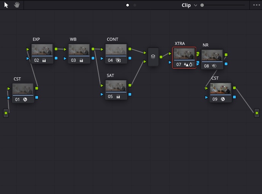
Task: Select the layer mixer node
Action: point(153,57)
